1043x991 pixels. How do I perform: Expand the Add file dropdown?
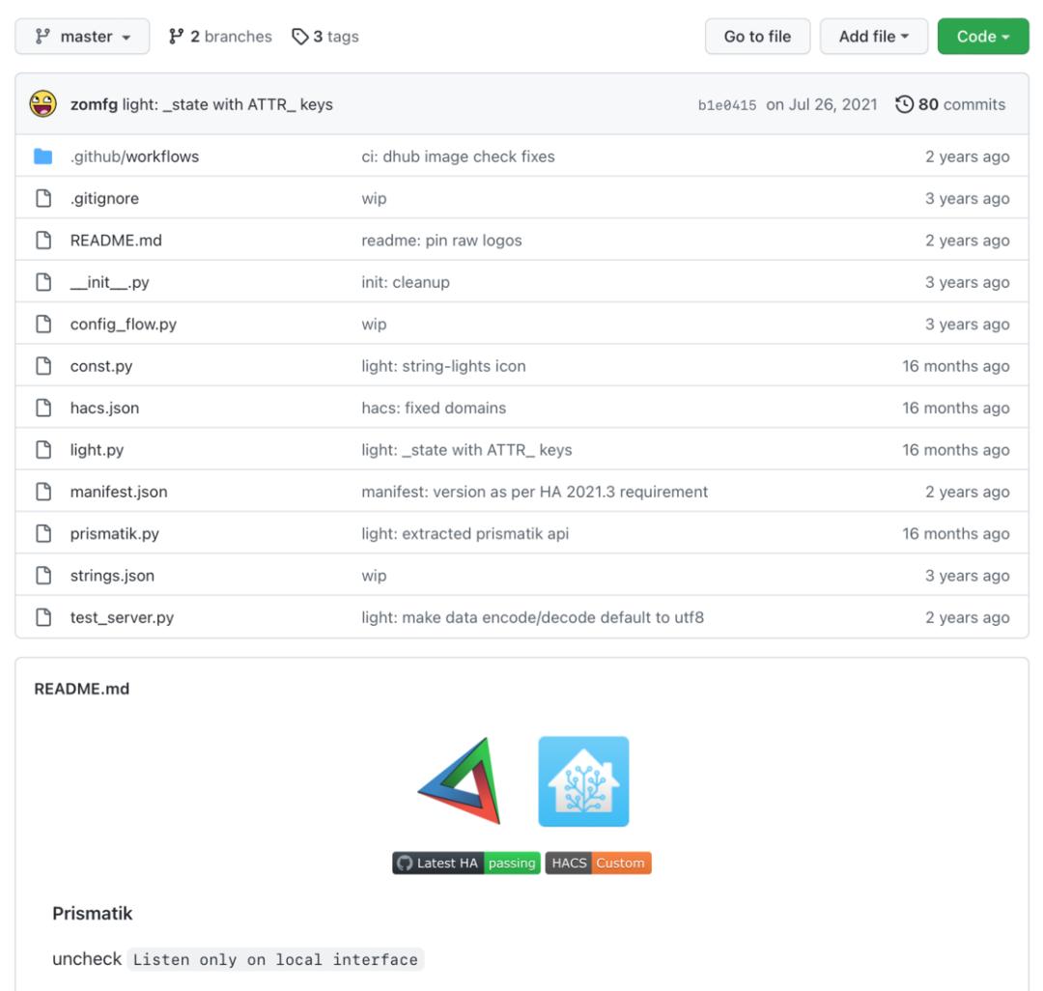point(873,37)
